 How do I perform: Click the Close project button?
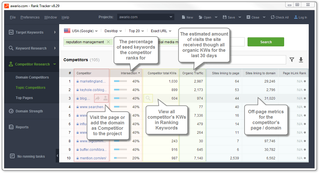[x=253, y=17]
